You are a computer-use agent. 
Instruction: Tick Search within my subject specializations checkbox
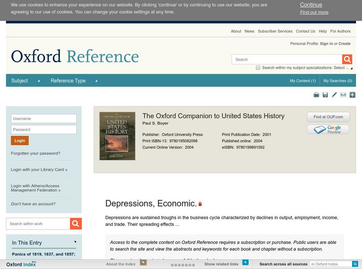click(x=258, y=67)
